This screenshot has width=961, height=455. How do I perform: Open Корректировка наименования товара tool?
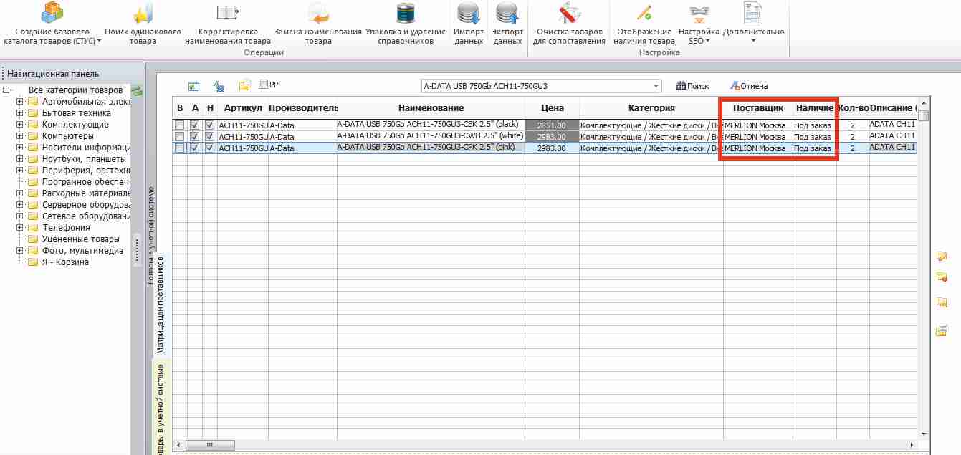tap(228, 24)
